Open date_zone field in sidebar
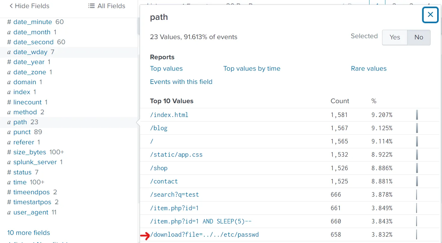Screen dimensions: 442x243 click(30, 72)
